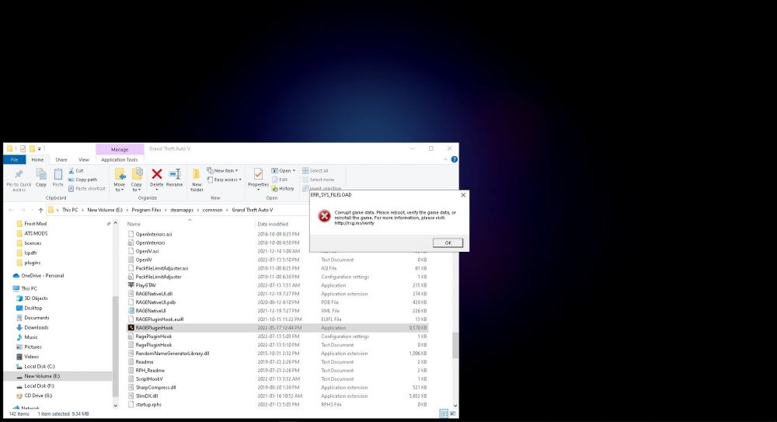Screen dimensions: 777x422
Task: Select Local Disk (C:) in sidebar
Action: [40, 367]
